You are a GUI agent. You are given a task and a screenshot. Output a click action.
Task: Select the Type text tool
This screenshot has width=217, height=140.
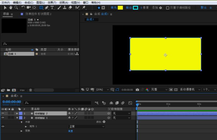pyautogui.click(x=52, y=8)
